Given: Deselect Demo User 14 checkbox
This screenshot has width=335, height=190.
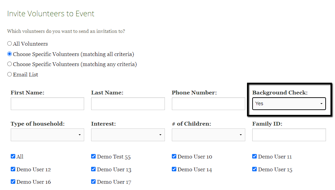Looking at the screenshot, I should (x=174, y=169).
